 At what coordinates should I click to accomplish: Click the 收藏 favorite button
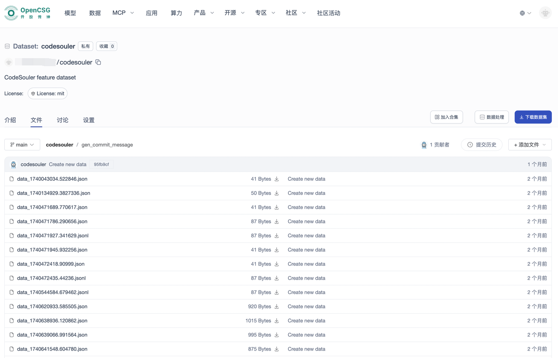[x=106, y=46]
